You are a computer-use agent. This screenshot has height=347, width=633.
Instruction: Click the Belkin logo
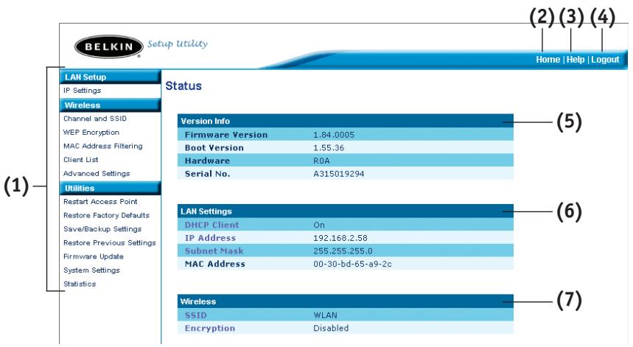pos(109,46)
